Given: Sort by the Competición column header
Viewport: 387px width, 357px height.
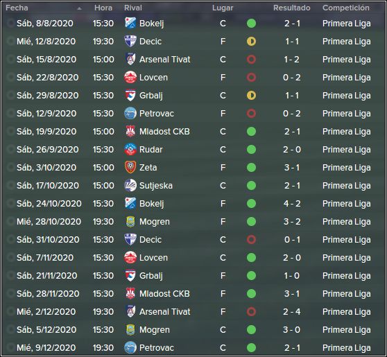Looking at the screenshot, I should pos(346,8).
